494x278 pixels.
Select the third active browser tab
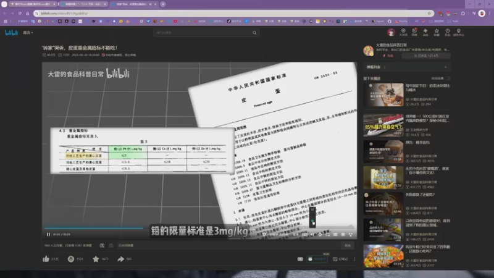tap(133, 4)
